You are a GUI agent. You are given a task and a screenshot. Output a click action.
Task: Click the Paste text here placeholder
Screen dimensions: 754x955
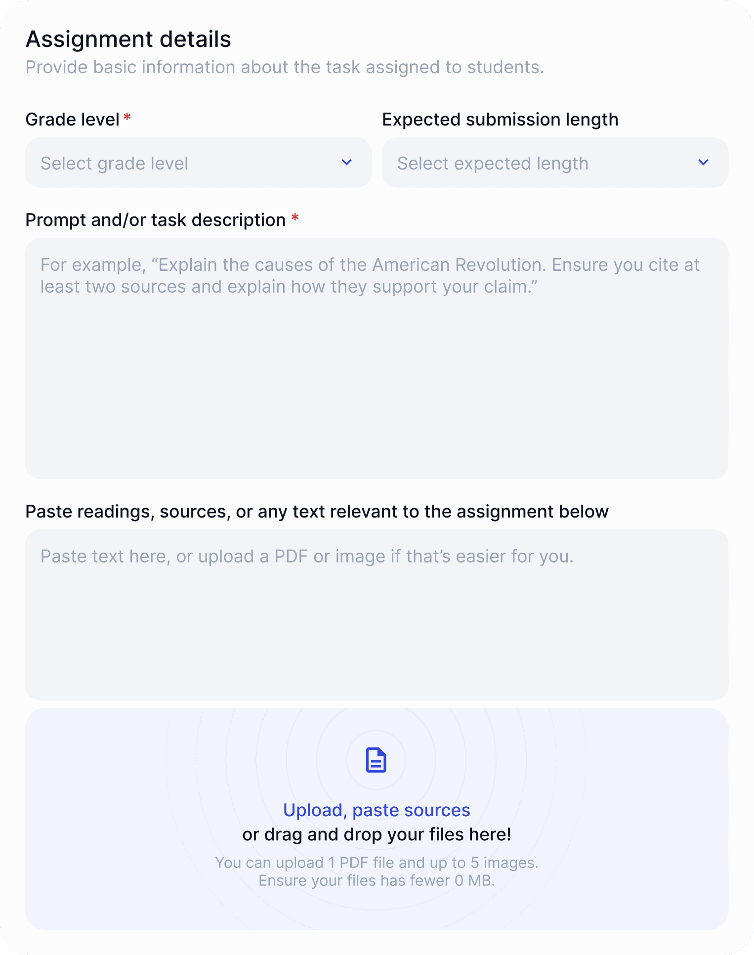[x=307, y=556]
